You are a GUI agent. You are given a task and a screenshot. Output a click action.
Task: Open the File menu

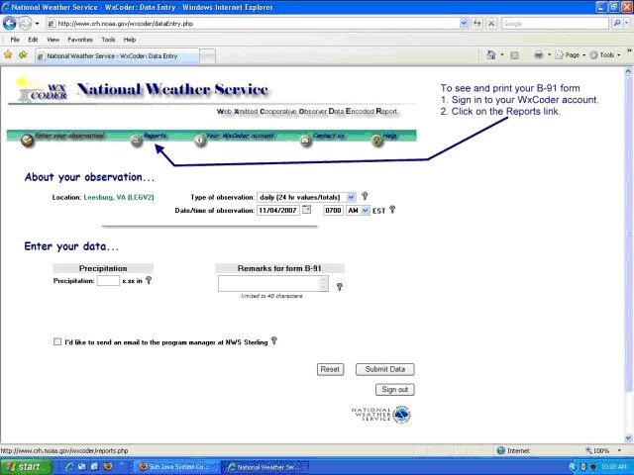pyautogui.click(x=15, y=40)
